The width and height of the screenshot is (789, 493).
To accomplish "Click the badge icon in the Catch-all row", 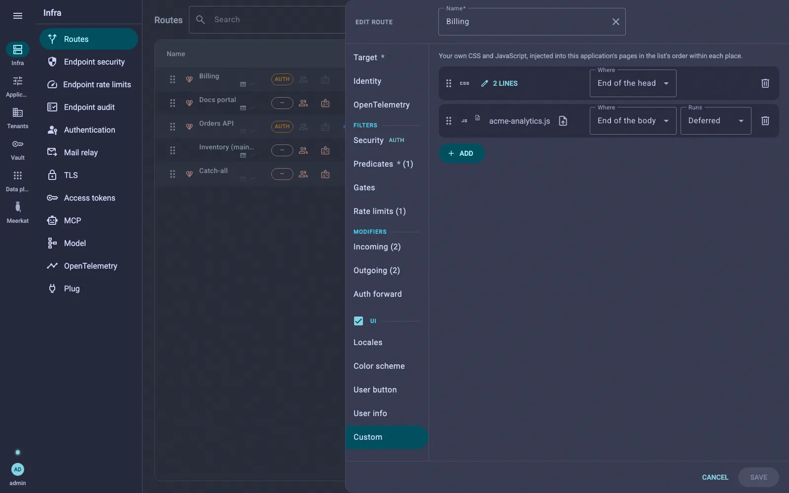I will point(325,174).
